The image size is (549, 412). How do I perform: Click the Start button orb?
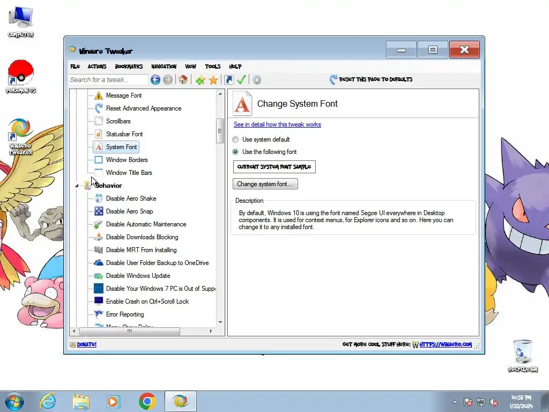14,401
